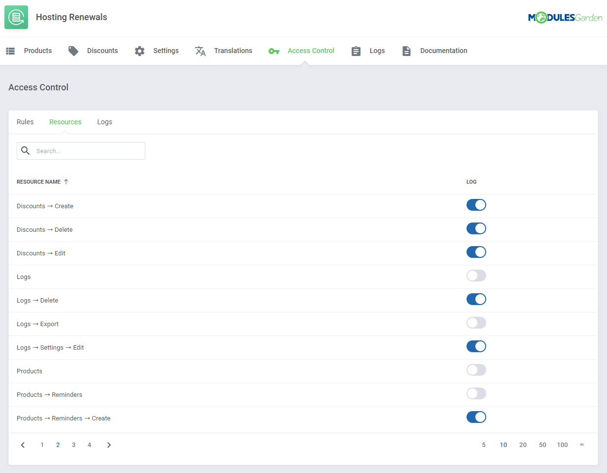This screenshot has width=607, height=473.
Task: Toggle off Logs → Settings → Edit logging
Action: [476, 346]
